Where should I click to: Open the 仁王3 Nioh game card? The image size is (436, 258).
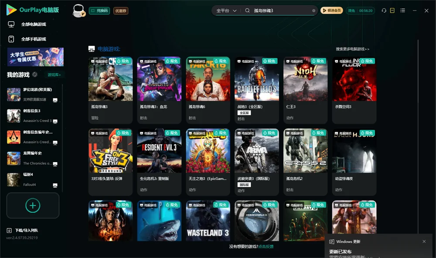click(x=306, y=90)
